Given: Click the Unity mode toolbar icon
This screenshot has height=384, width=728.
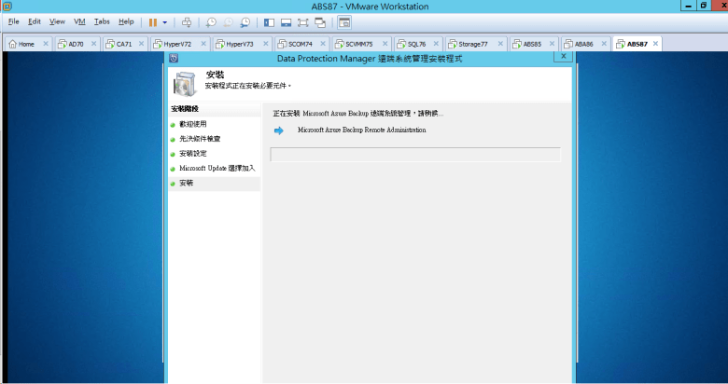Looking at the screenshot, I should click(320, 21).
